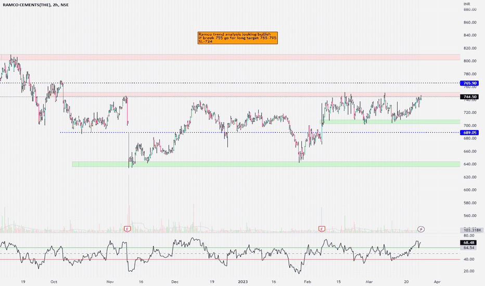
Task: Click the November earnings E marker
Action: (x=127, y=229)
